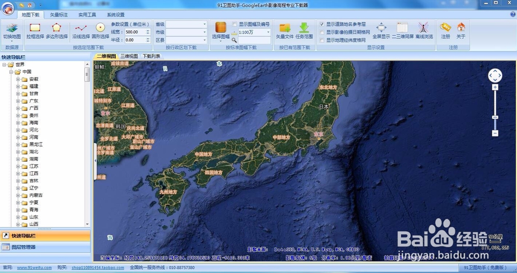The width and height of the screenshot is (517, 273).
Task: Open the 实用工具 ribbon tab
Action: [x=87, y=15]
